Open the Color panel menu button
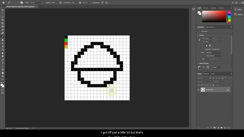 [231, 8]
